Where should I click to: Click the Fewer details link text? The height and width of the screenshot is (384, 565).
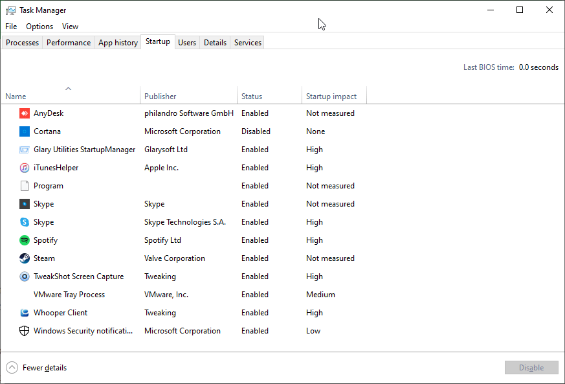click(45, 368)
